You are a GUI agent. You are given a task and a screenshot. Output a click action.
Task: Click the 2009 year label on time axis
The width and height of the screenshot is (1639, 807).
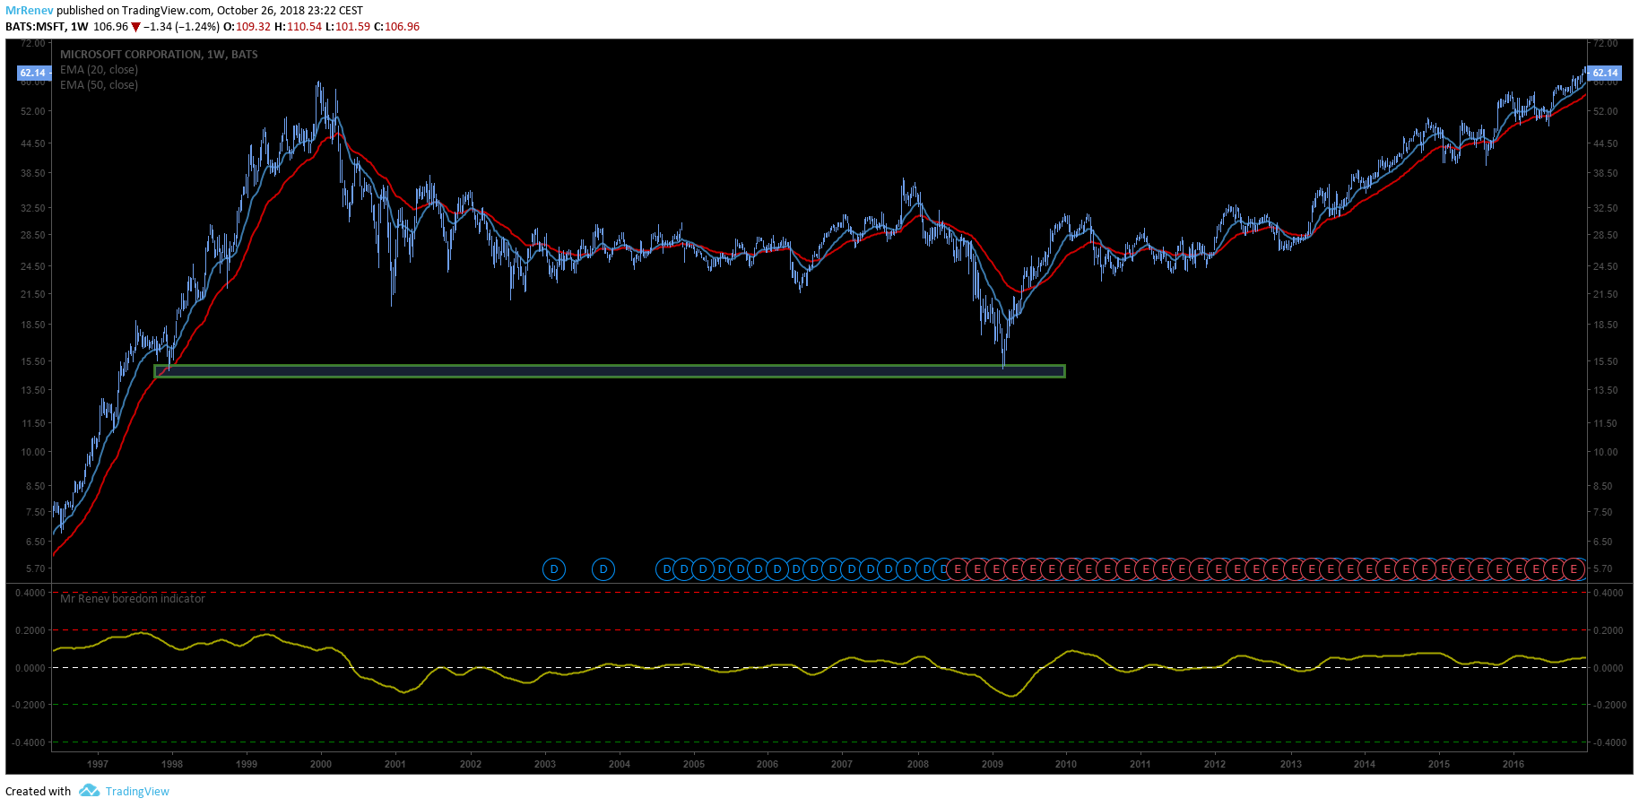click(993, 764)
